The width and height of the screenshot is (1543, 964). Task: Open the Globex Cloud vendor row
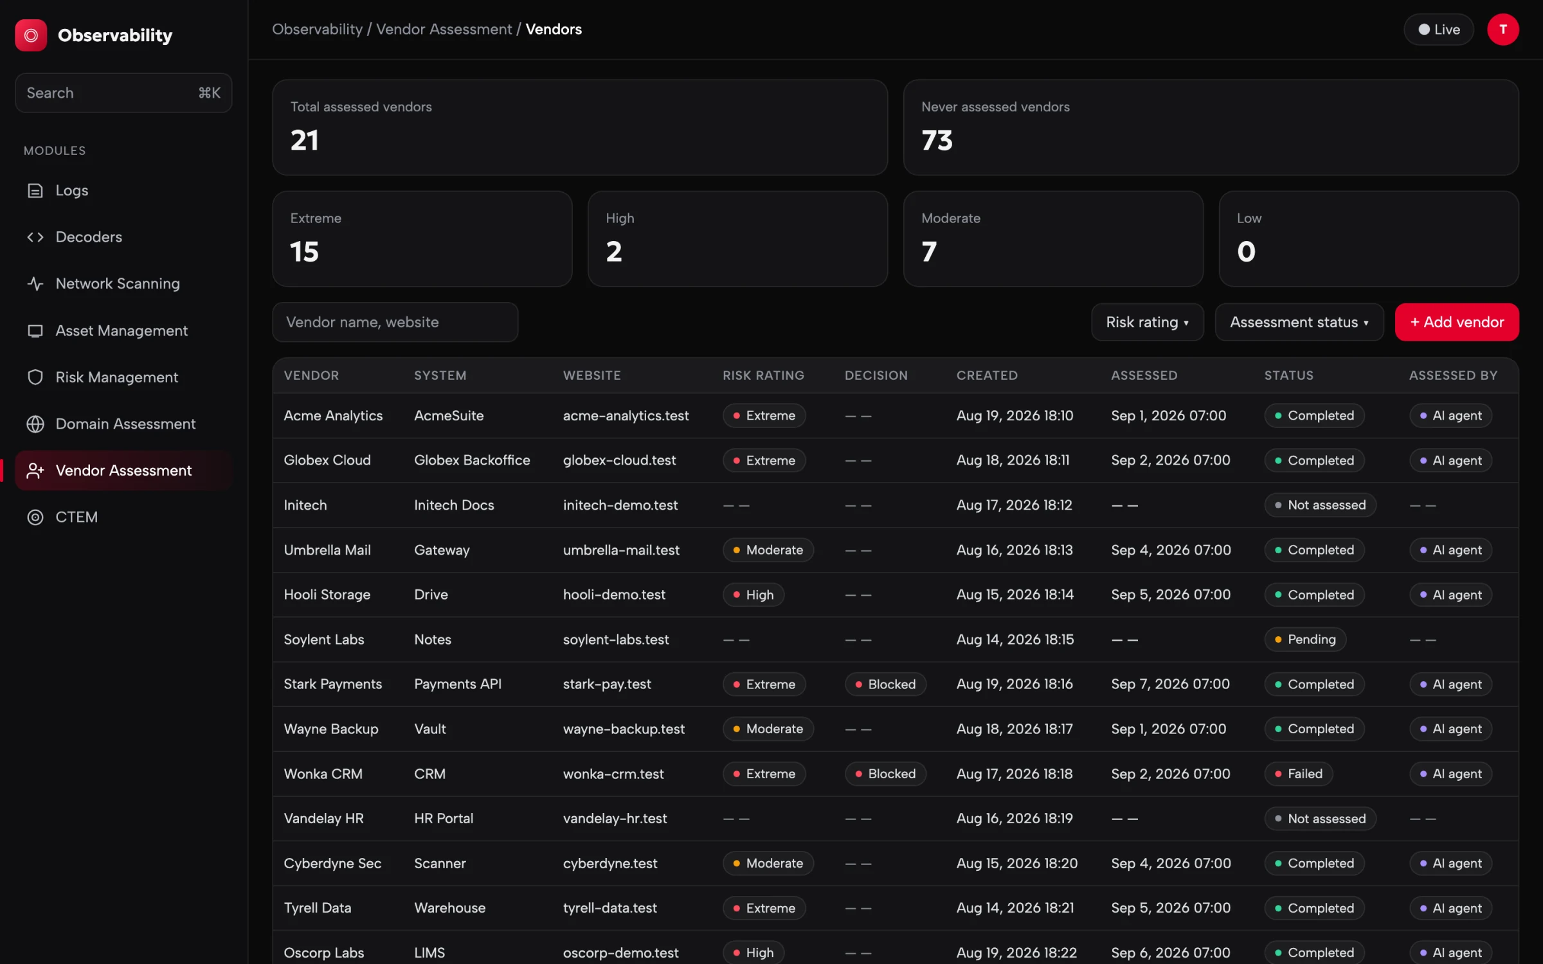(x=896, y=460)
